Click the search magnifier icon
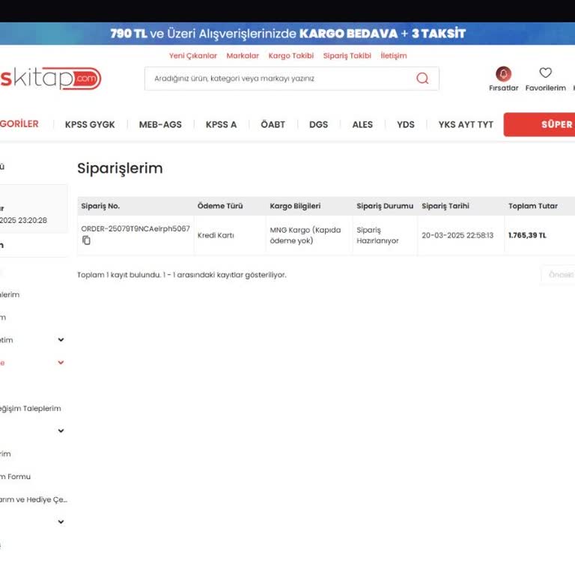 [422, 78]
